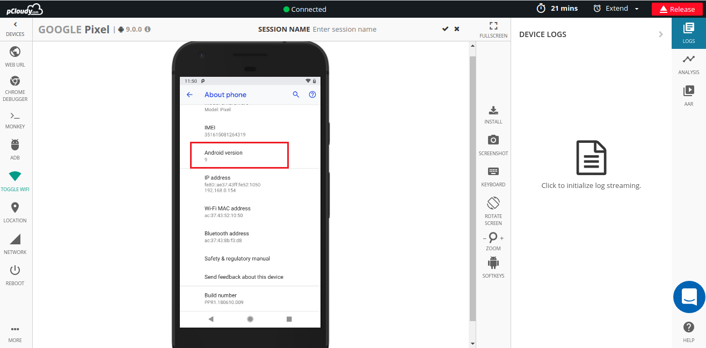
Task: Open the Extend time dropdown
Action: (616, 9)
